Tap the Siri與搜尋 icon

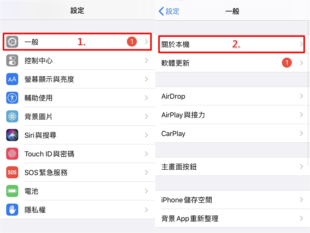pos(12,135)
